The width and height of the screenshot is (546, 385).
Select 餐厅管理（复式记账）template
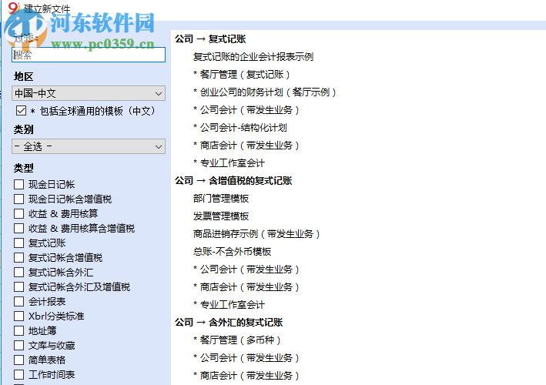(x=242, y=75)
